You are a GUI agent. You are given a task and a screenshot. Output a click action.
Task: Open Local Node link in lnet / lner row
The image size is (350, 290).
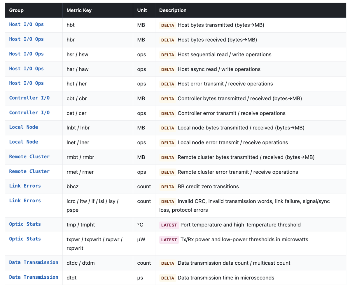pyautogui.click(x=24, y=142)
